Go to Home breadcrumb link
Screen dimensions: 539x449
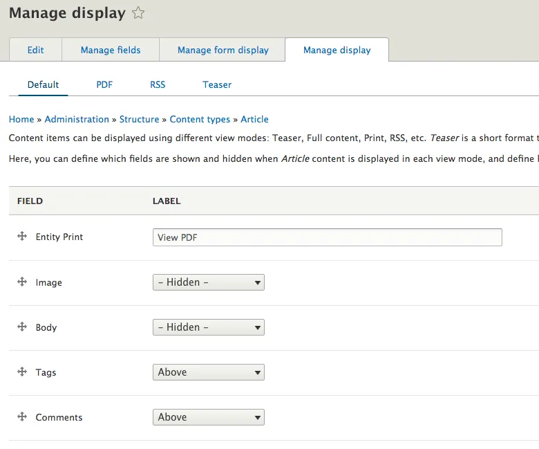(x=21, y=119)
